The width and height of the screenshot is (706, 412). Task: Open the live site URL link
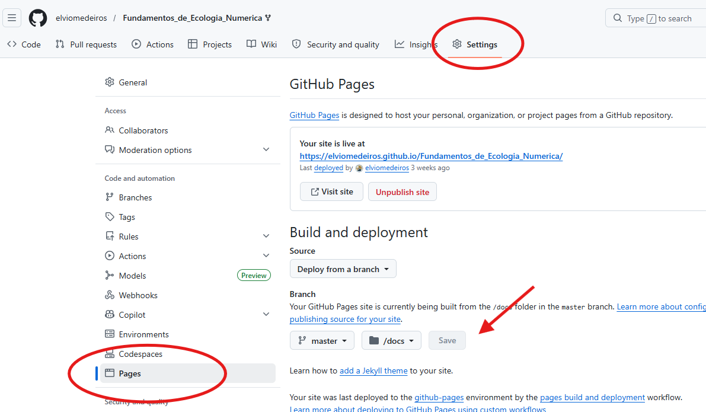coord(431,157)
